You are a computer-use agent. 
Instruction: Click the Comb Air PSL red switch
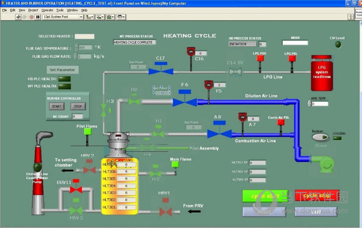point(281,122)
